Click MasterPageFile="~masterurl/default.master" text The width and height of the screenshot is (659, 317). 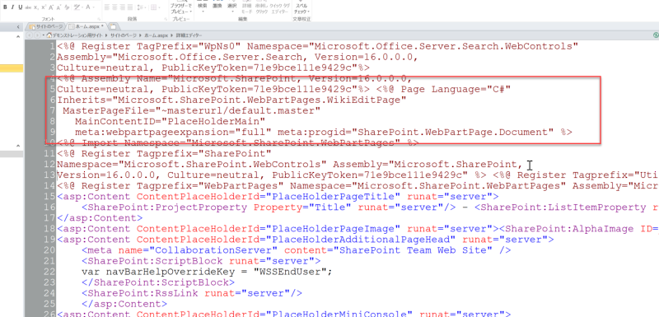tap(192, 110)
